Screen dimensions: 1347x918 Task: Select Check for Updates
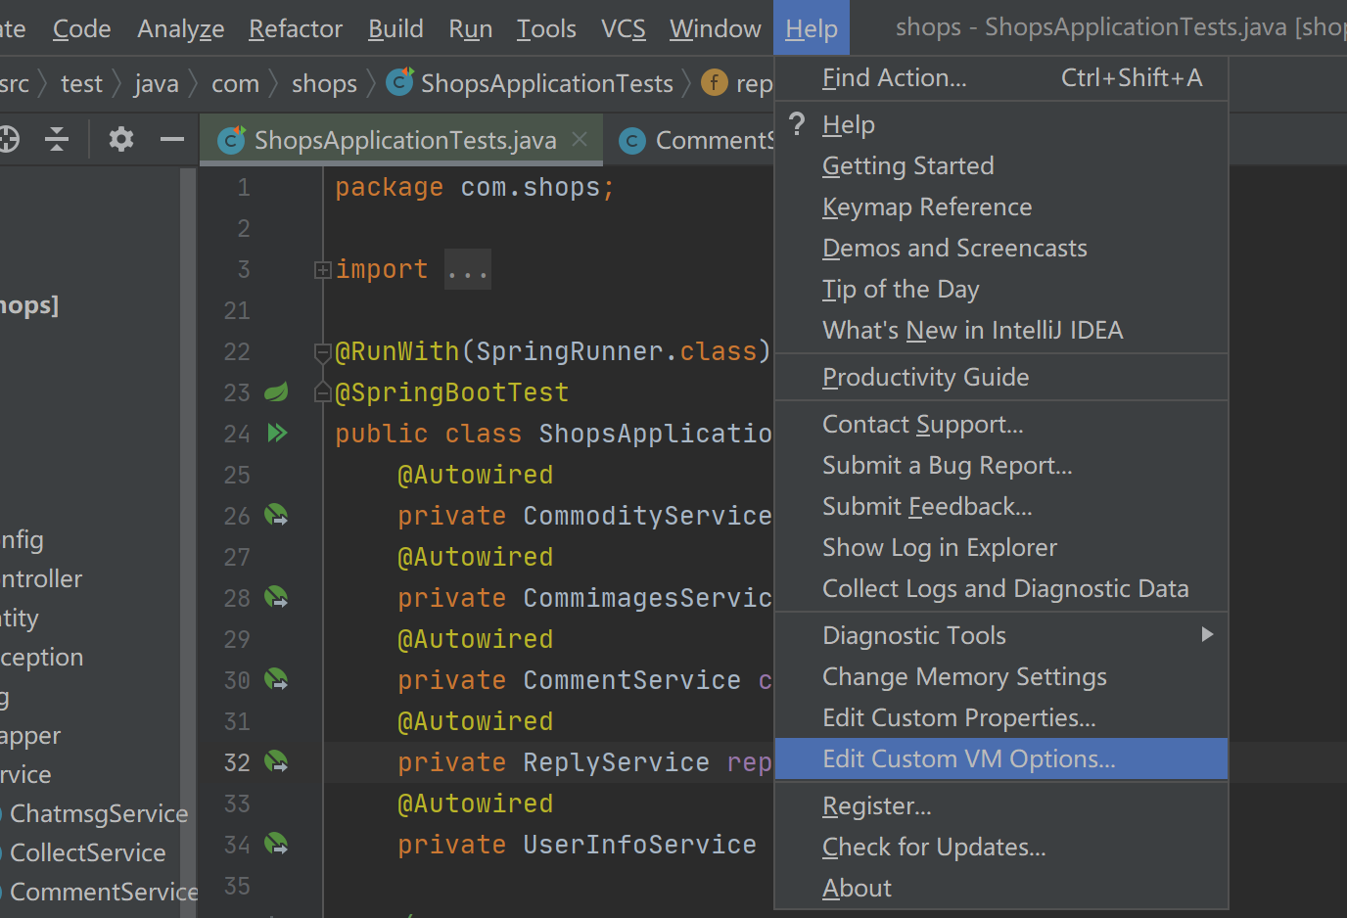(x=1001, y=847)
